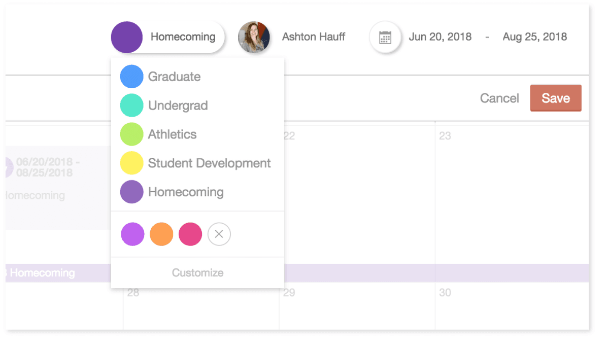Select the blue Graduate color icon
Viewport: 609px width, 351px height.
coord(131,76)
